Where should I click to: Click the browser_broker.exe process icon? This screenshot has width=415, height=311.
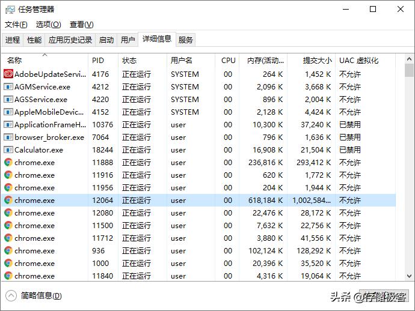pyautogui.click(x=8, y=137)
